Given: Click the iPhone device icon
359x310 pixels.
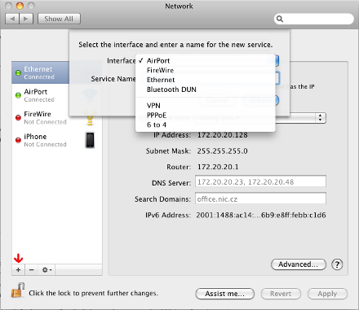Looking at the screenshot, I should coord(90,140).
